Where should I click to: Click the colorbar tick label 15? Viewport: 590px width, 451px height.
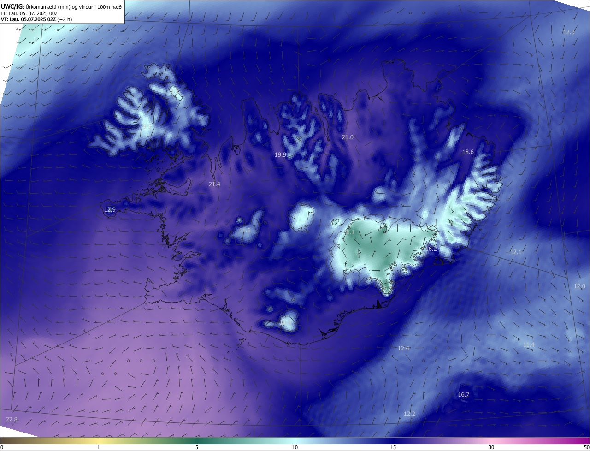tap(393, 448)
